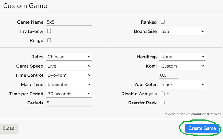Expand the Time per Period dropdown

coord(69,94)
